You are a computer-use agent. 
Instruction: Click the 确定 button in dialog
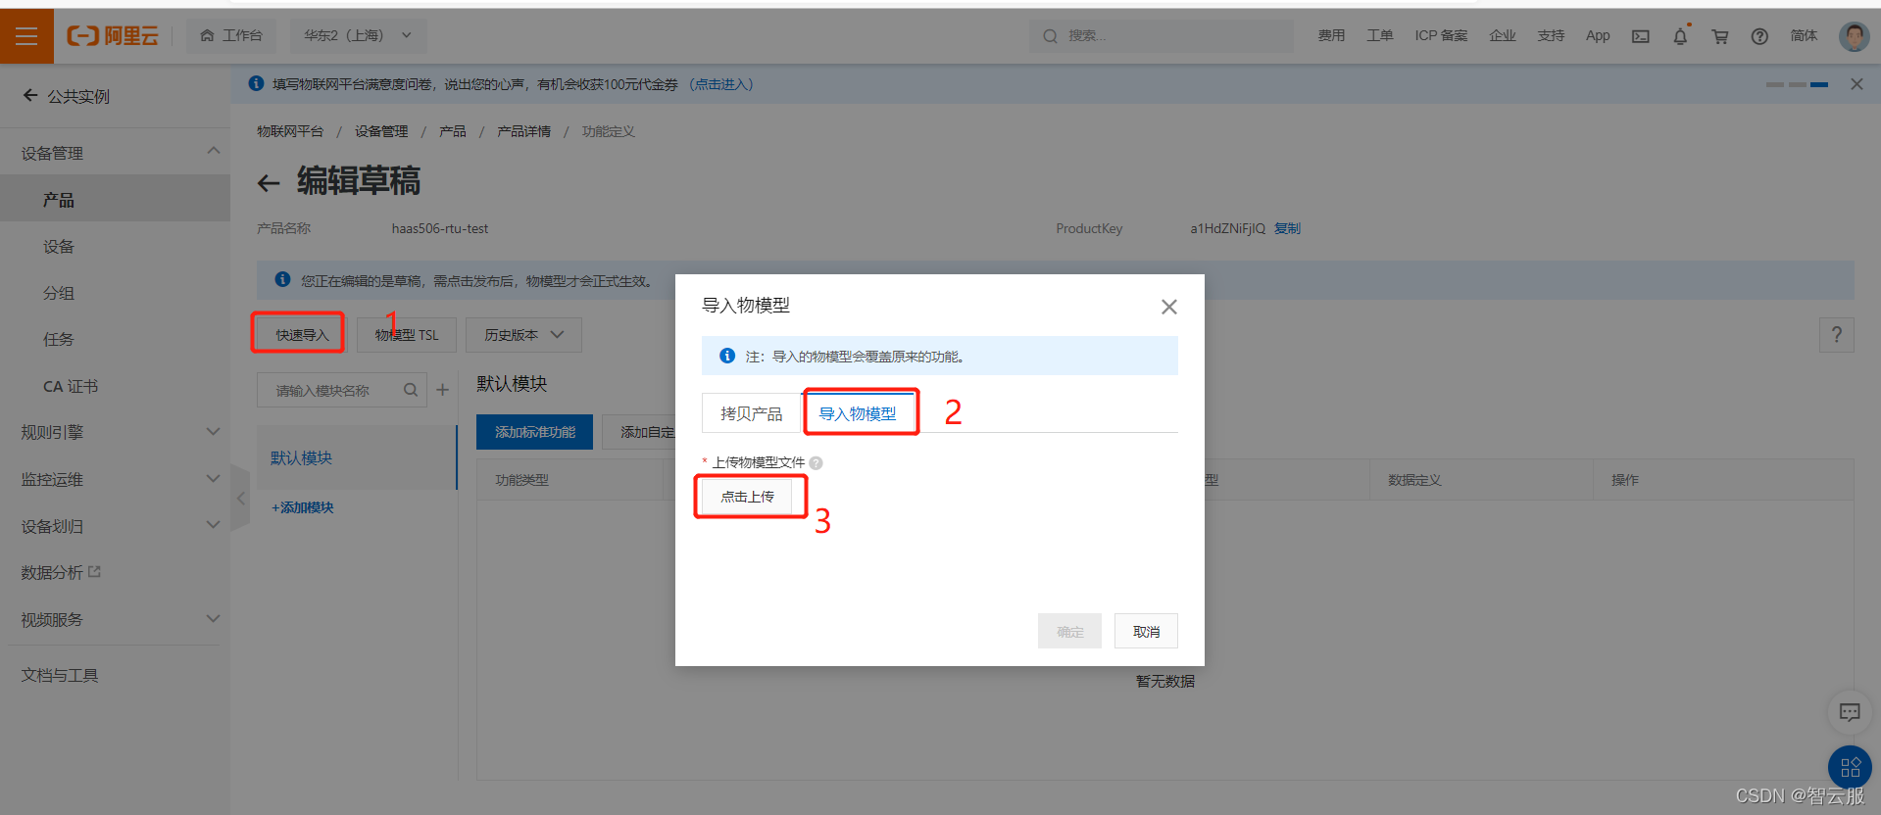click(1069, 632)
